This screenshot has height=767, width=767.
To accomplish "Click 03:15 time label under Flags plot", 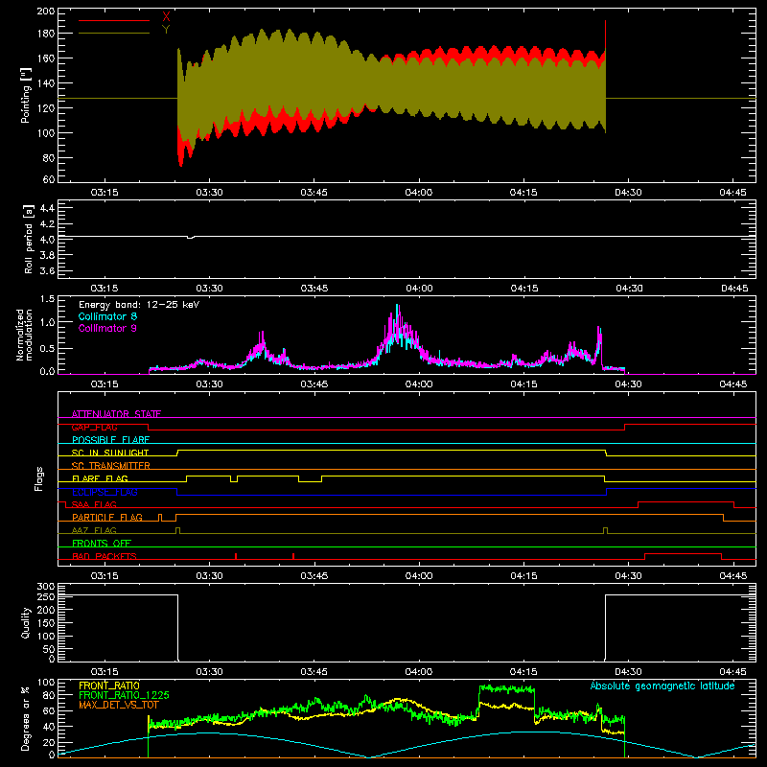I will 105,576.
